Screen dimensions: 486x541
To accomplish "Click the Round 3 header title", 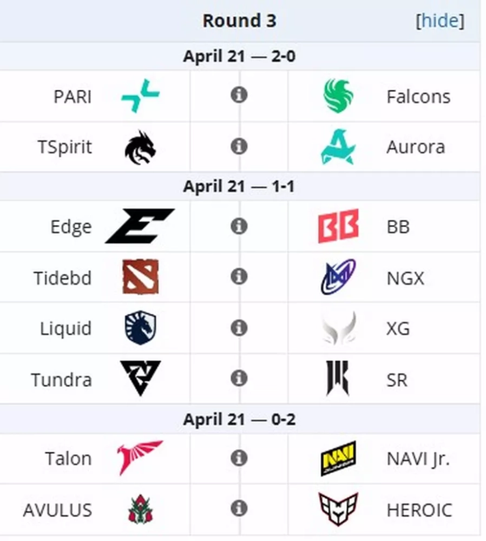I will click(239, 21).
